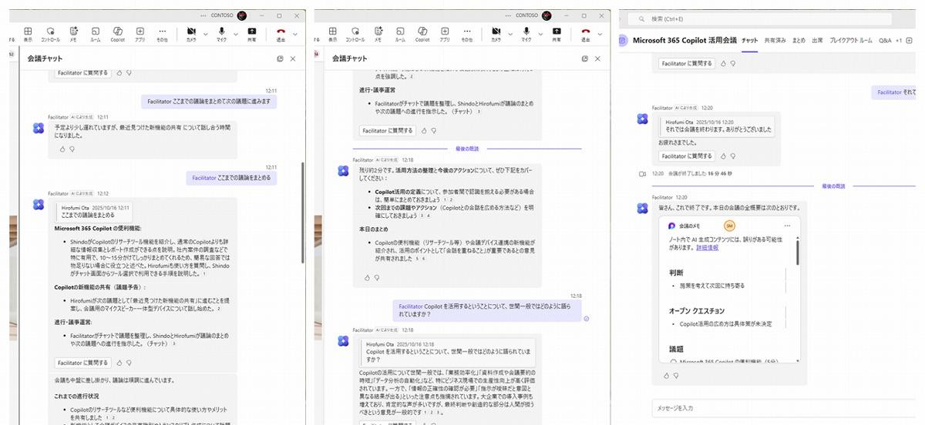
Task: Open the 詳細情報 link in the meeting notes card
Action: 707,248
